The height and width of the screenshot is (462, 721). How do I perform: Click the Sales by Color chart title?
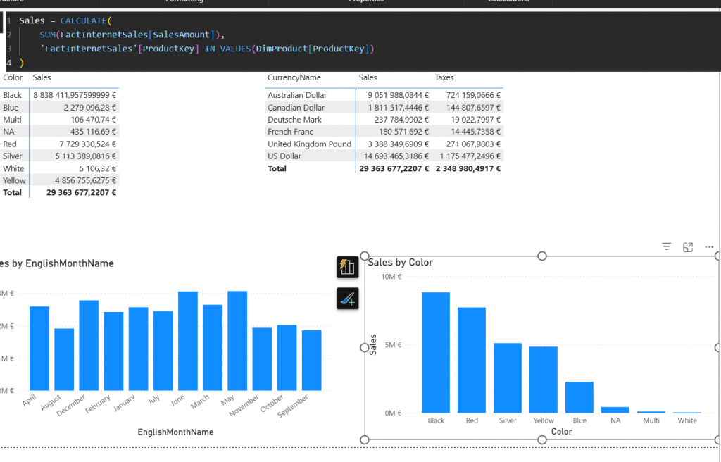pos(400,262)
